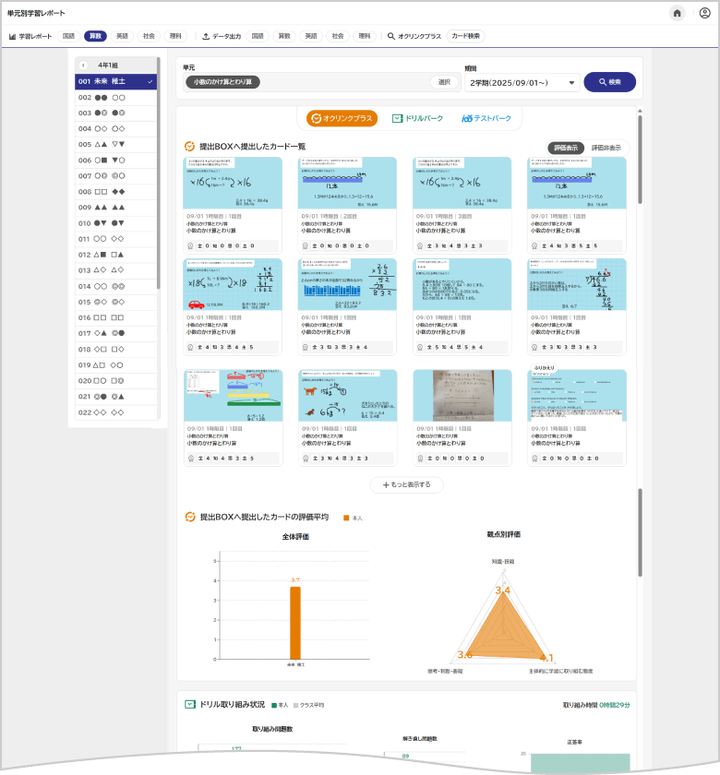
Task: Click the 選択 button for unit selection
Action: click(444, 82)
